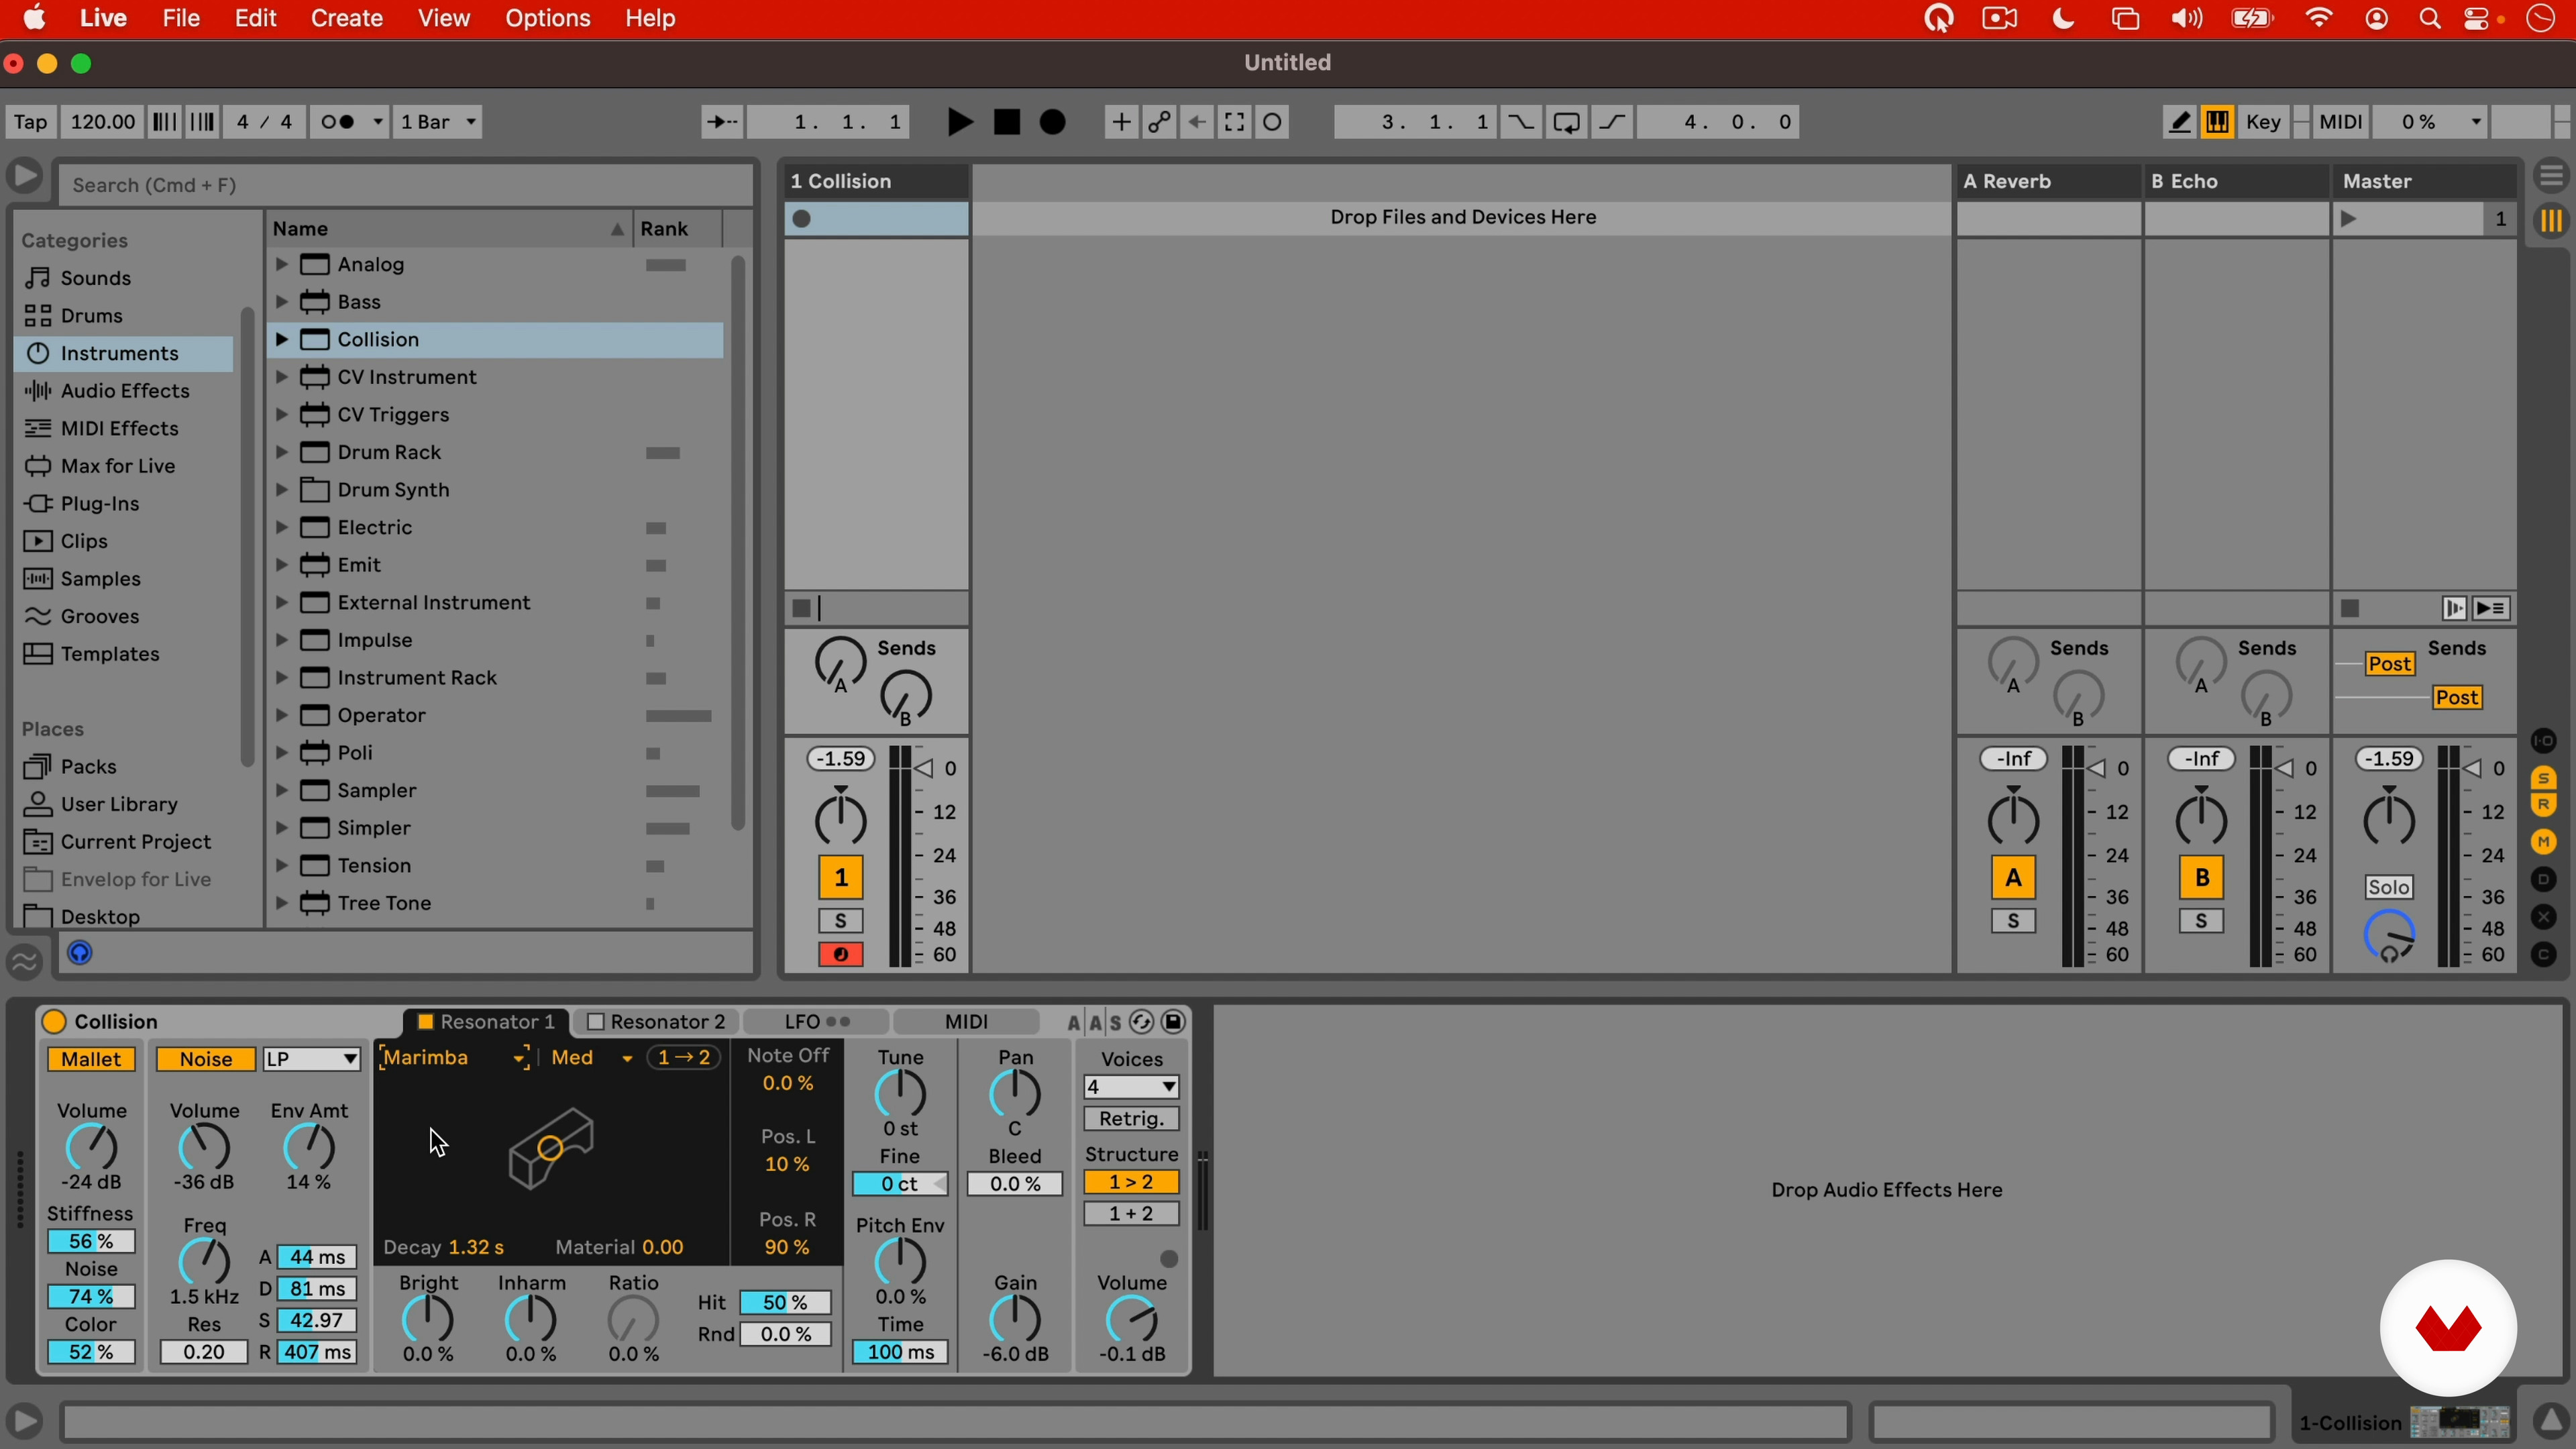Click the Tap tempo button
Image resolution: width=2576 pixels, height=1449 pixels.
(x=30, y=122)
